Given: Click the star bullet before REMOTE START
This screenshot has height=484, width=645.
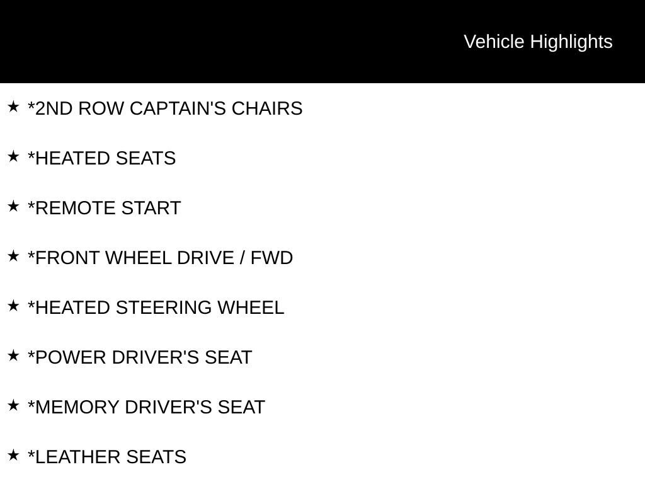Looking at the screenshot, I should [x=13, y=207].
